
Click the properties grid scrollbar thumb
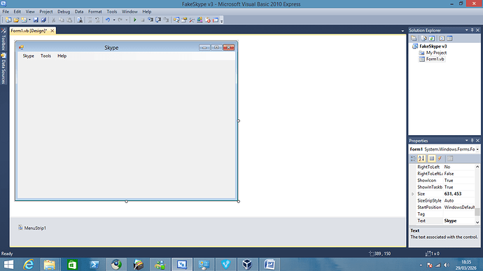[x=477, y=211]
